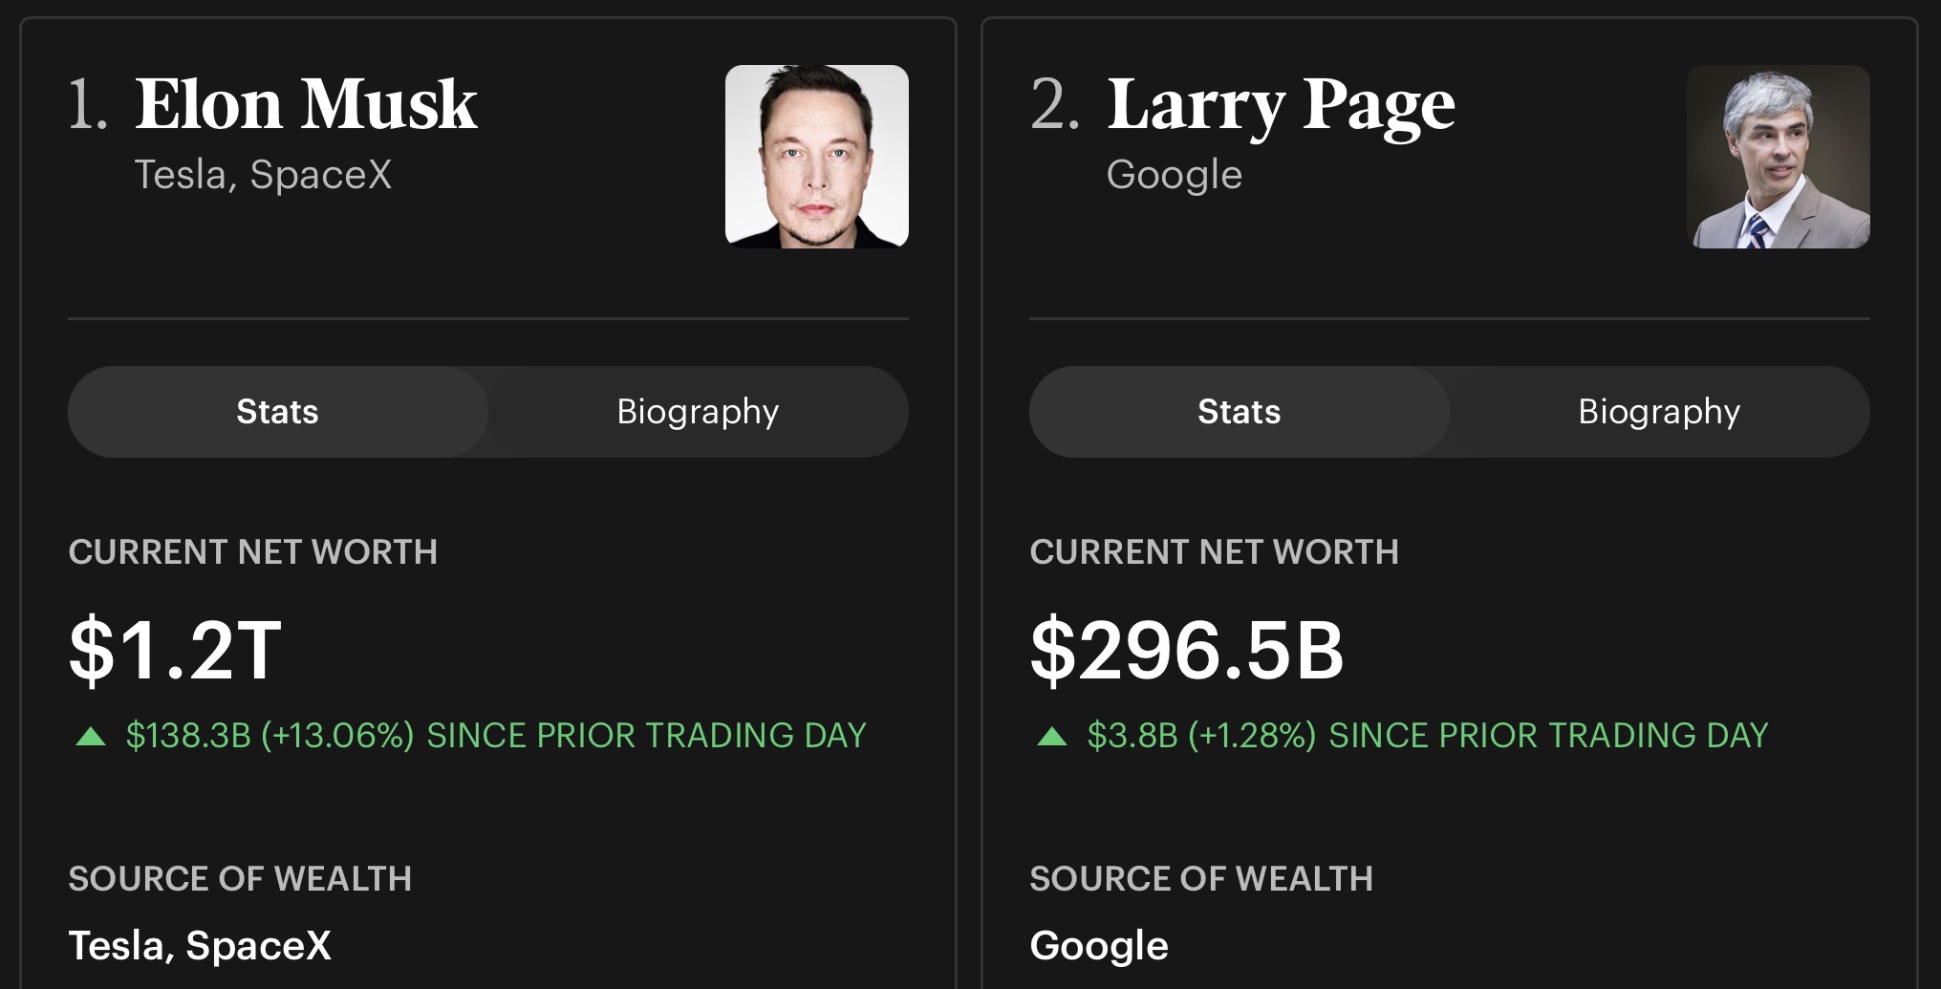Select the Stats tab on Elon Musk's card

point(278,412)
